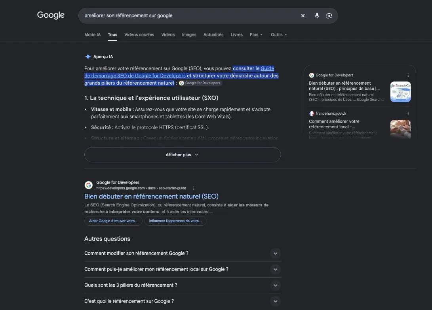The image size is (432, 310).
Task: Click 'Influencer l'apparence de votre...' sitelink chip
Action: coord(175,221)
